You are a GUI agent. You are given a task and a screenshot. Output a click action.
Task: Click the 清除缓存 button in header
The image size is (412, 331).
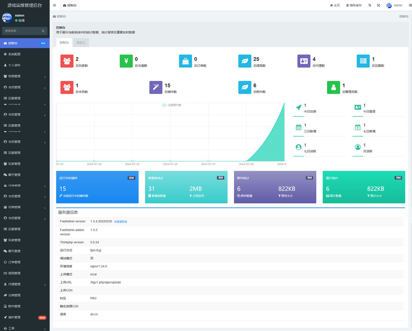(x=354, y=5)
